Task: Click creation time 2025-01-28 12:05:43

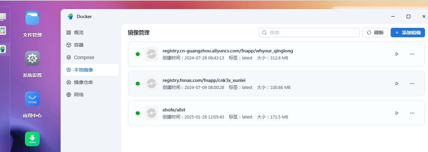Action: tap(204, 117)
